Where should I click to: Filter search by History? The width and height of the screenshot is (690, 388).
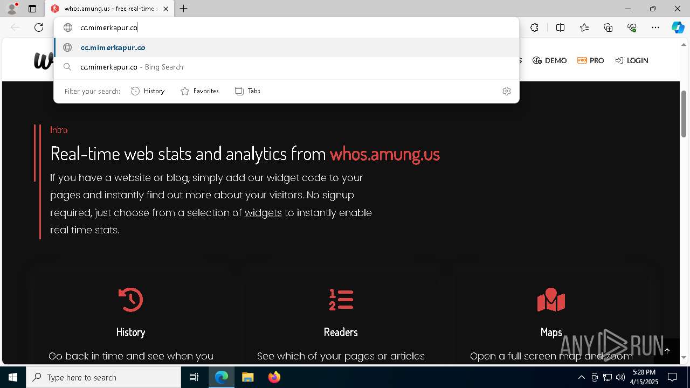click(148, 91)
